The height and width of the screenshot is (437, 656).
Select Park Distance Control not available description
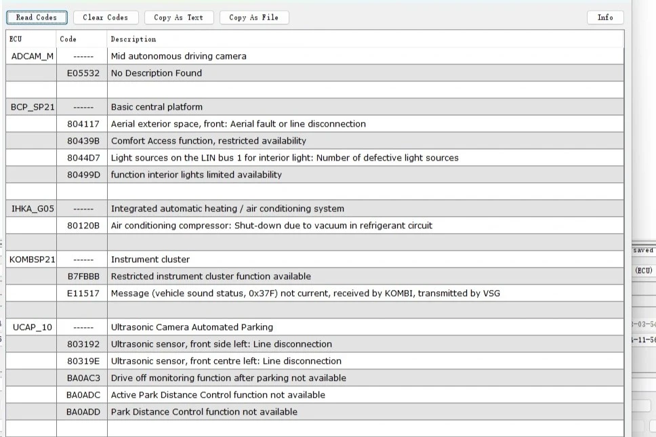204,412
